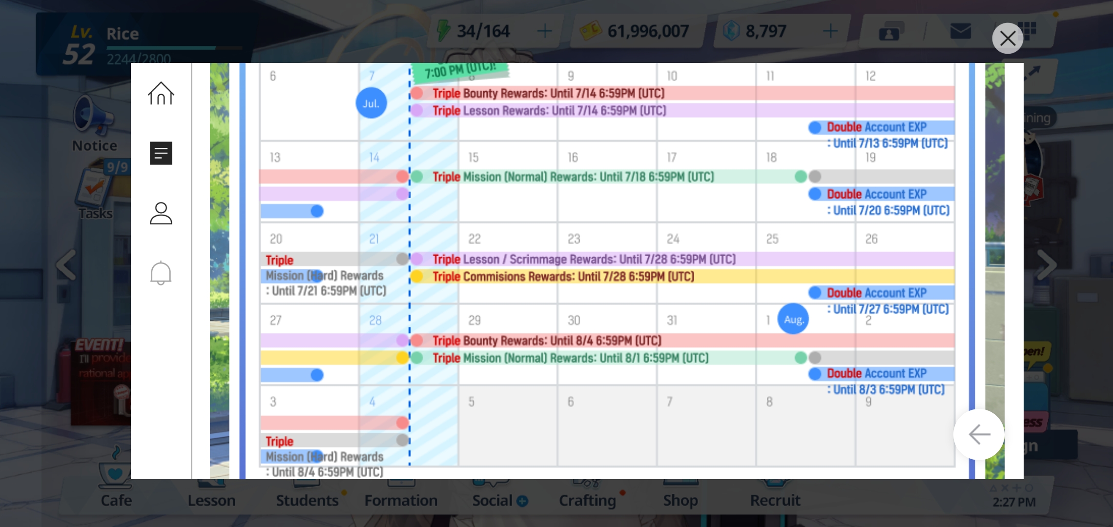Screen dimensions: 1113x527
Task: Open the notification bell icon in sidebar
Action: click(161, 273)
